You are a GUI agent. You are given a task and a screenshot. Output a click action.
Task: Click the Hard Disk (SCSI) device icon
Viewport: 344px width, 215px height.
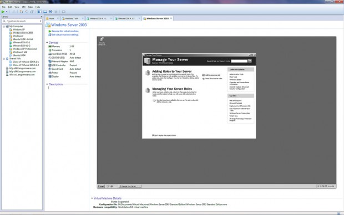click(50, 54)
